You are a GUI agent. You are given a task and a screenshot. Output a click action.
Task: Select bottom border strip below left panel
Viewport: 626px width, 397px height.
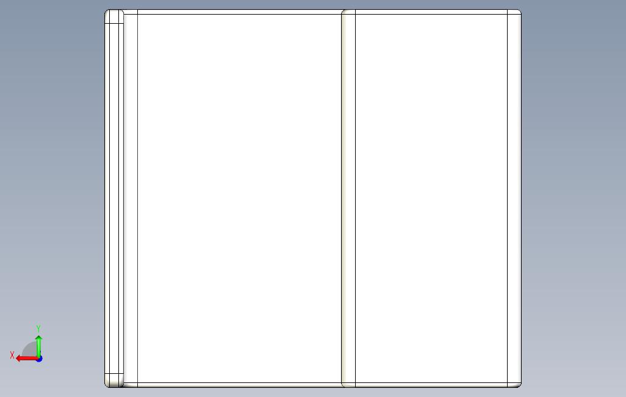tap(240, 385)
